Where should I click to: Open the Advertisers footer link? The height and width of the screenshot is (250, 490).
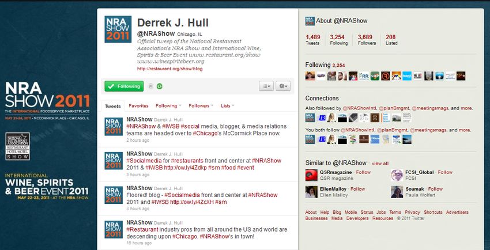(457, 212)
